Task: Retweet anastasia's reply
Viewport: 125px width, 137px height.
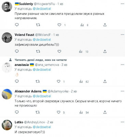Action: point(38,82)
